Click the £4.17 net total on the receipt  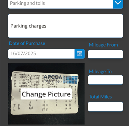pos(14,107)
